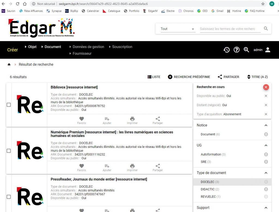Collapse the UG facet section

click(266, 145)
